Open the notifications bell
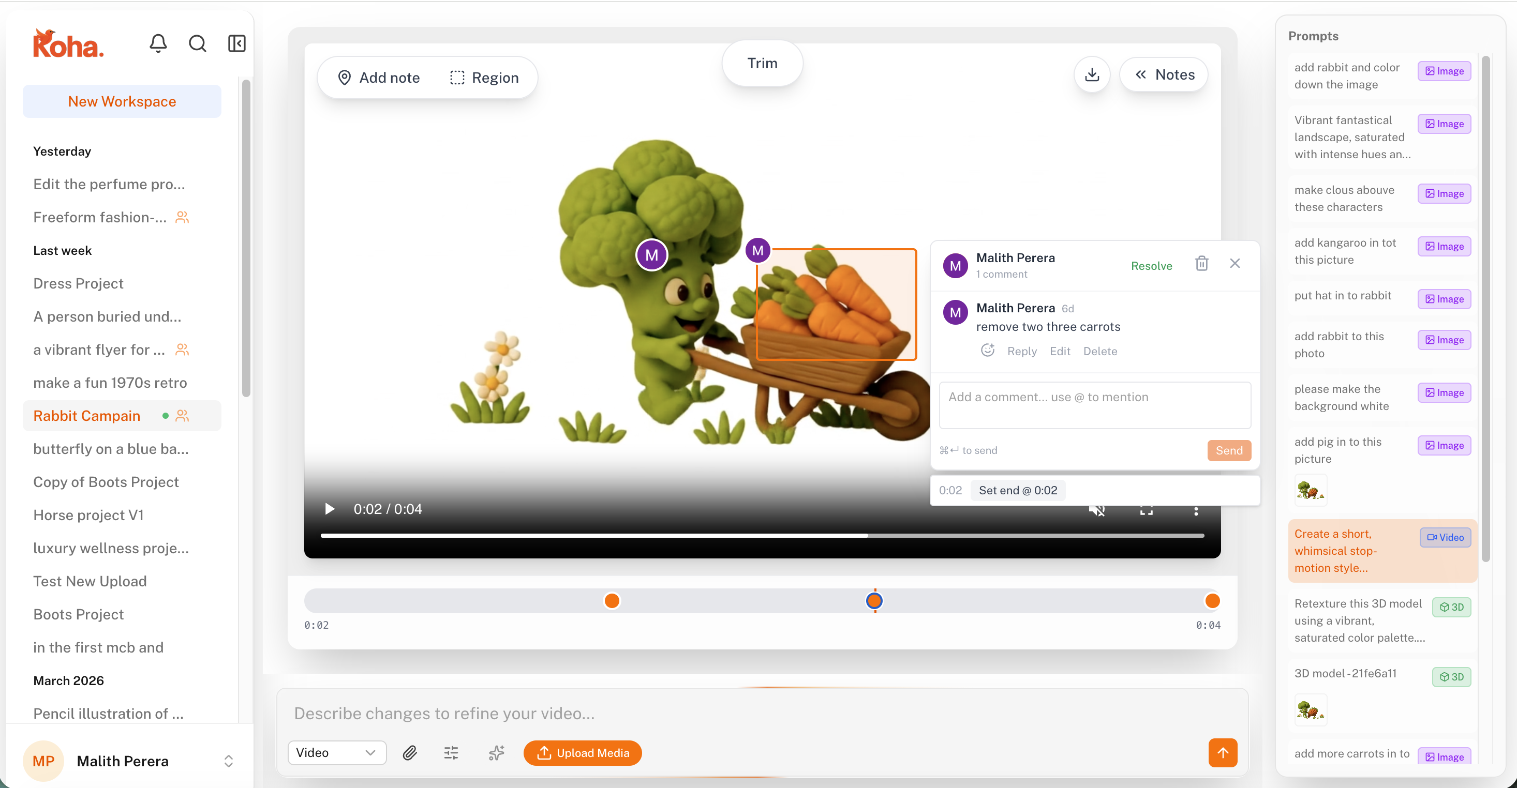Viewport: 1517px width, 788px height. tap(158, 43)
